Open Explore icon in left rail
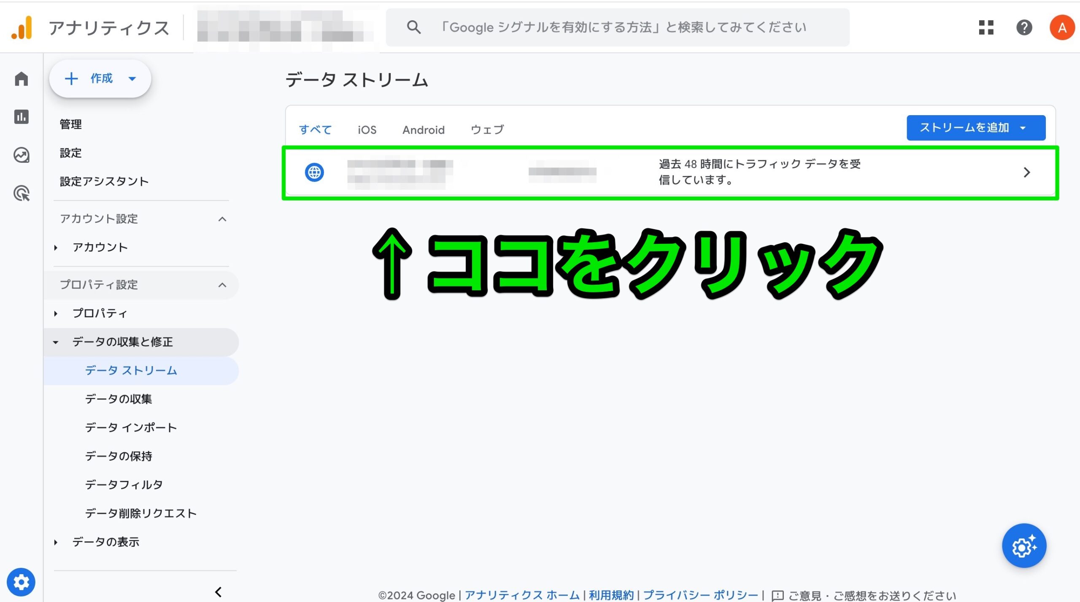This screenshot has height=602, width=1080. point(21,155)
